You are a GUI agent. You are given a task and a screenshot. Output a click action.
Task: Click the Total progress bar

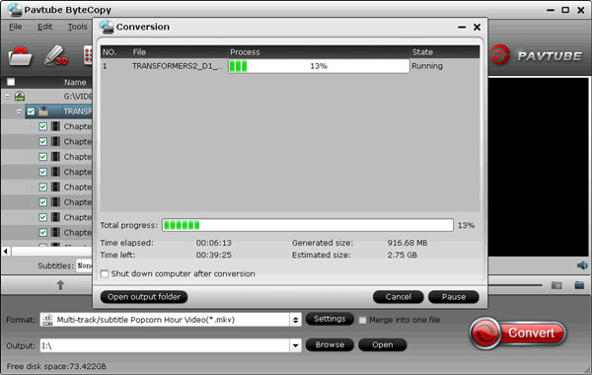tap(308, 225)
